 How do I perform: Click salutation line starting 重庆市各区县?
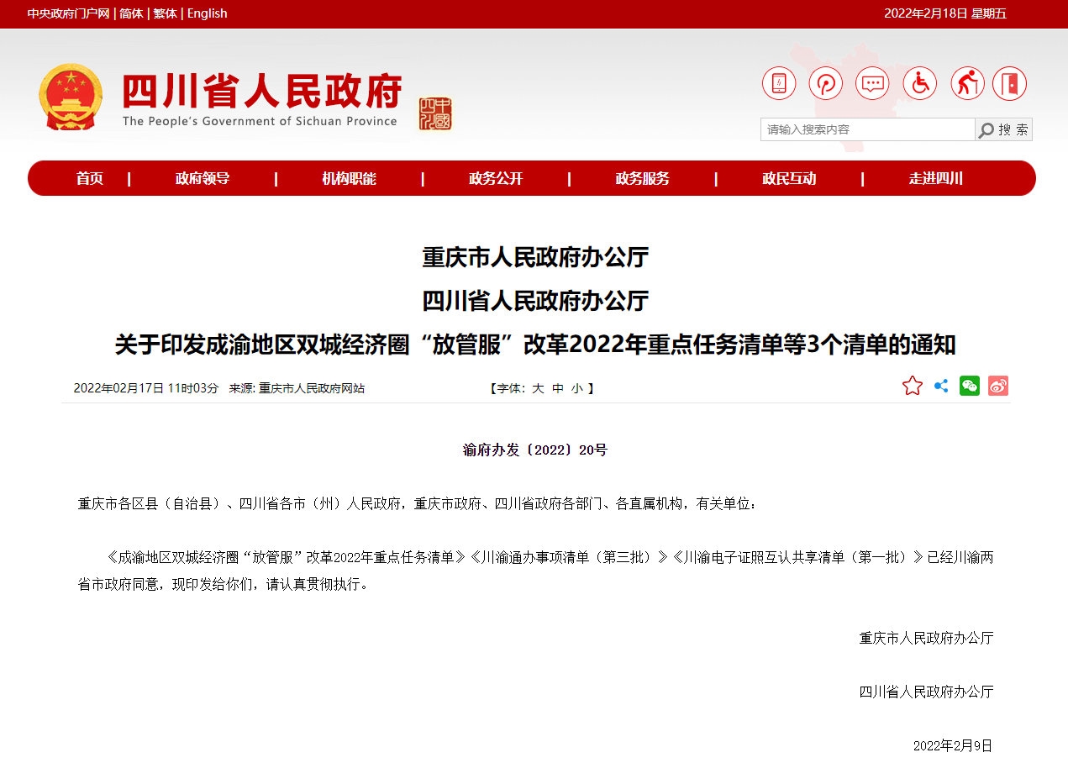417,504
